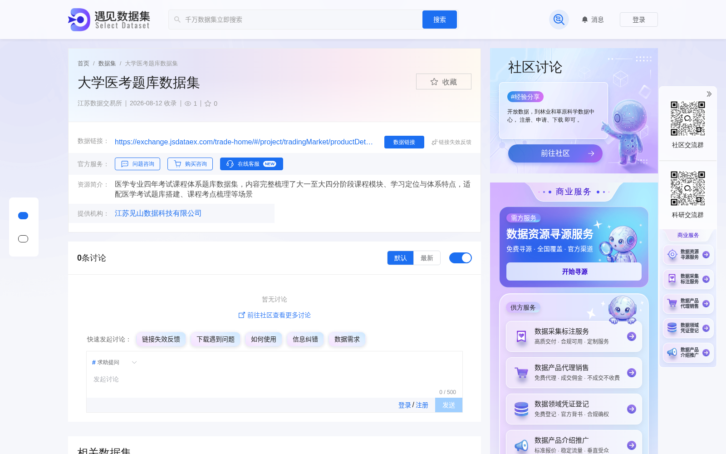Open arrow on 数据产品介绍推广 card
The image size is (726, 454).
pos(632,445)
